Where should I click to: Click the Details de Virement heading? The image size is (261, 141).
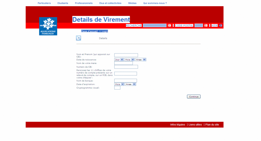pos(101,19)
